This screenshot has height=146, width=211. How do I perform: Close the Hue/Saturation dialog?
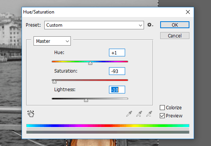coord(188,12)
